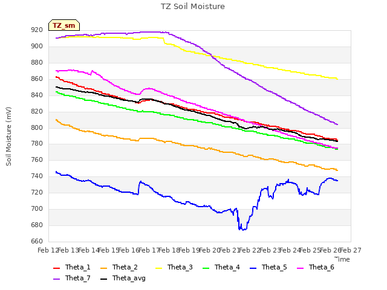Click the 700 y-axis tick label
Image resolution: width=387 pixels, height=290 pixels.
pyautogui.click(x=37, y=208)
